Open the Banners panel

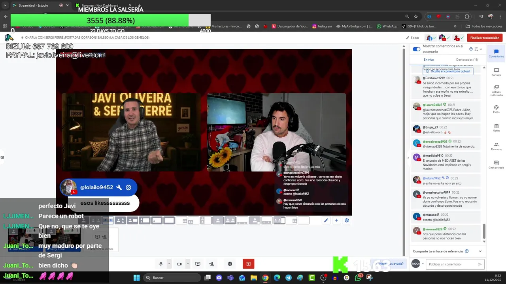(496, 72)
